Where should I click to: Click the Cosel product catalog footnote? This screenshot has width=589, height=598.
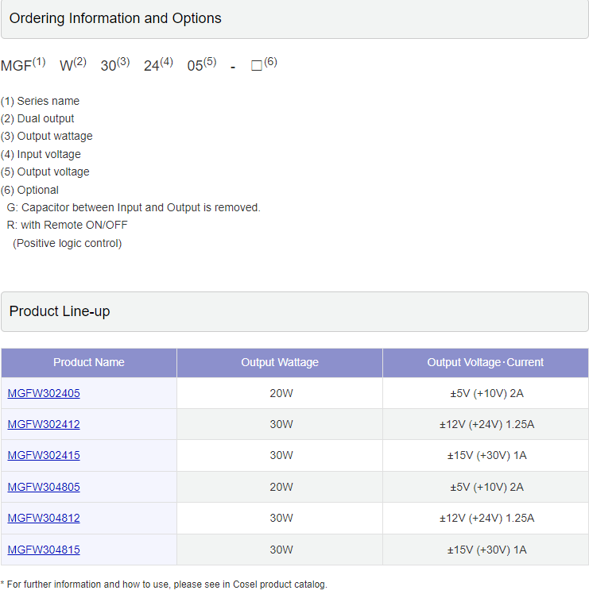point(164,584)
